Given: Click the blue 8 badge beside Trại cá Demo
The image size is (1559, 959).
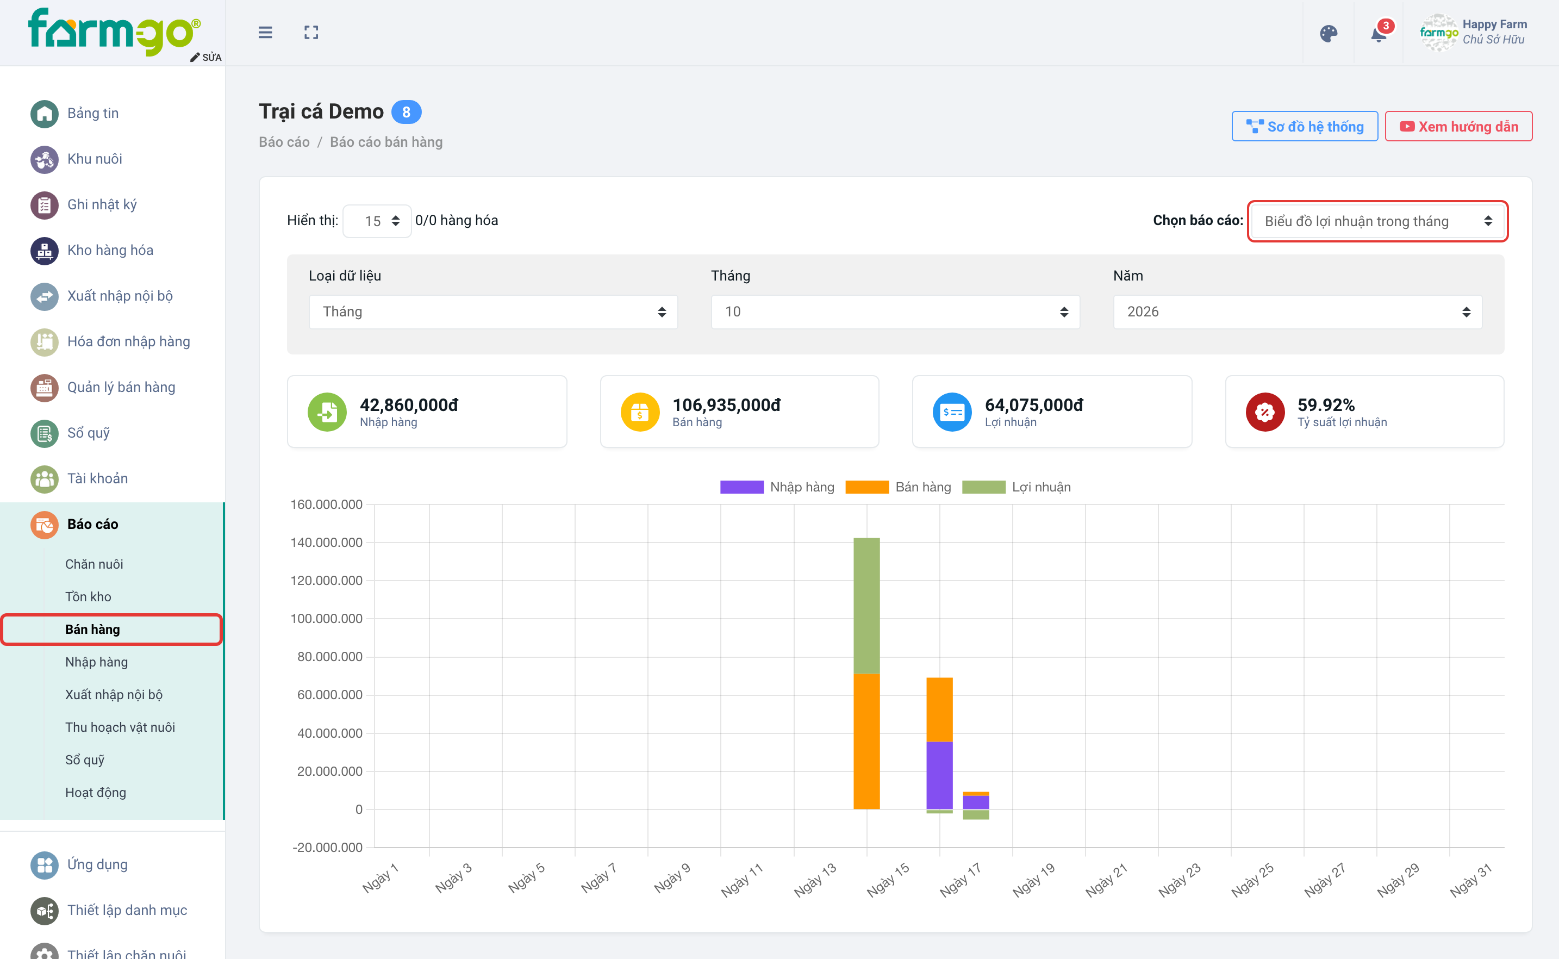Looking at the screenshot, I should click(x=407, y=112).
